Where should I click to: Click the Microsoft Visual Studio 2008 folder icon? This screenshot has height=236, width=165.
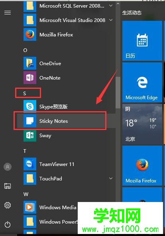(x=30, y=20)
